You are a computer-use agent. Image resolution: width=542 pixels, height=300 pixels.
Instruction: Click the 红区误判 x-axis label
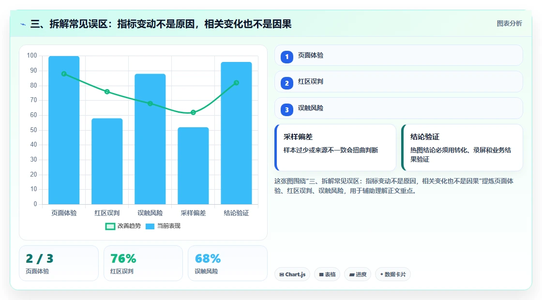click(x=107, y=213)
